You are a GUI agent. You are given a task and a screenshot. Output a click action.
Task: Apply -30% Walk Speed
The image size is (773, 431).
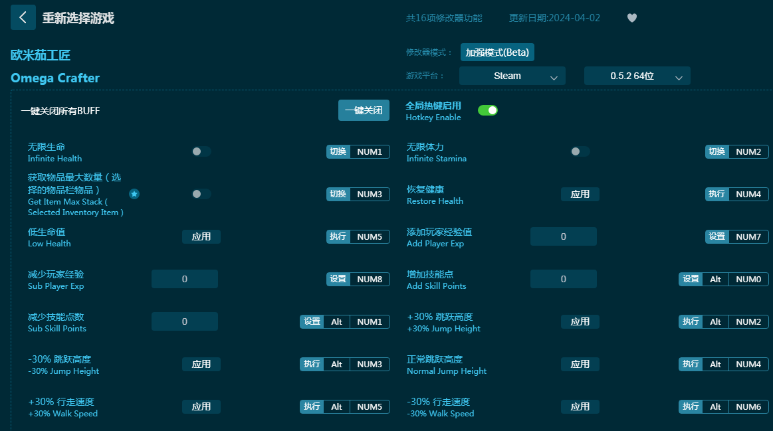click(x=580, y=406)
